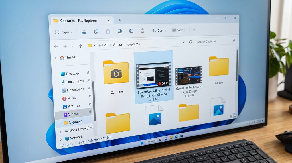The width and height of the screenshot is (292, 163).
Task: Expand the Doca Drive node
Action: pos(60,132)
